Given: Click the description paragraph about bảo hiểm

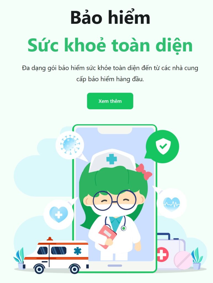Looking at the screenshot, I should 110,74.
